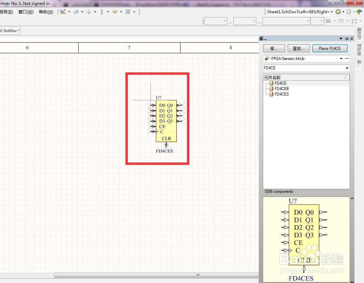Open the 窗口(W) menu
This screenshot has height=283, width=364.
tap(26, 12)
